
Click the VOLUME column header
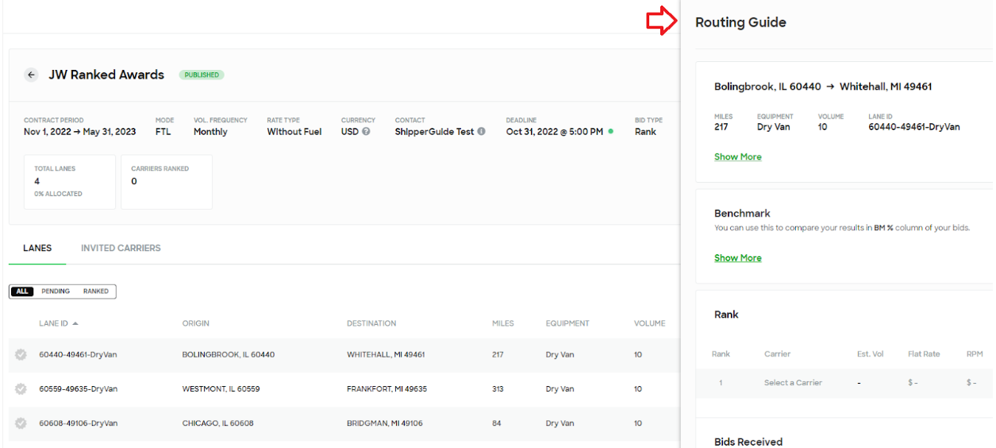(x=649, y=324)
